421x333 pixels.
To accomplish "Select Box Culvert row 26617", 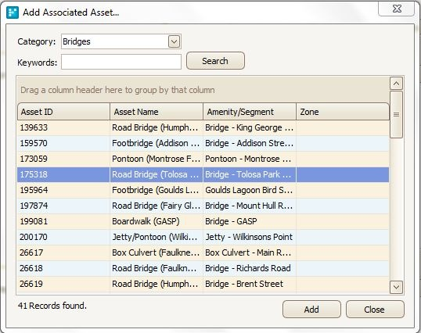I will 203,252.
